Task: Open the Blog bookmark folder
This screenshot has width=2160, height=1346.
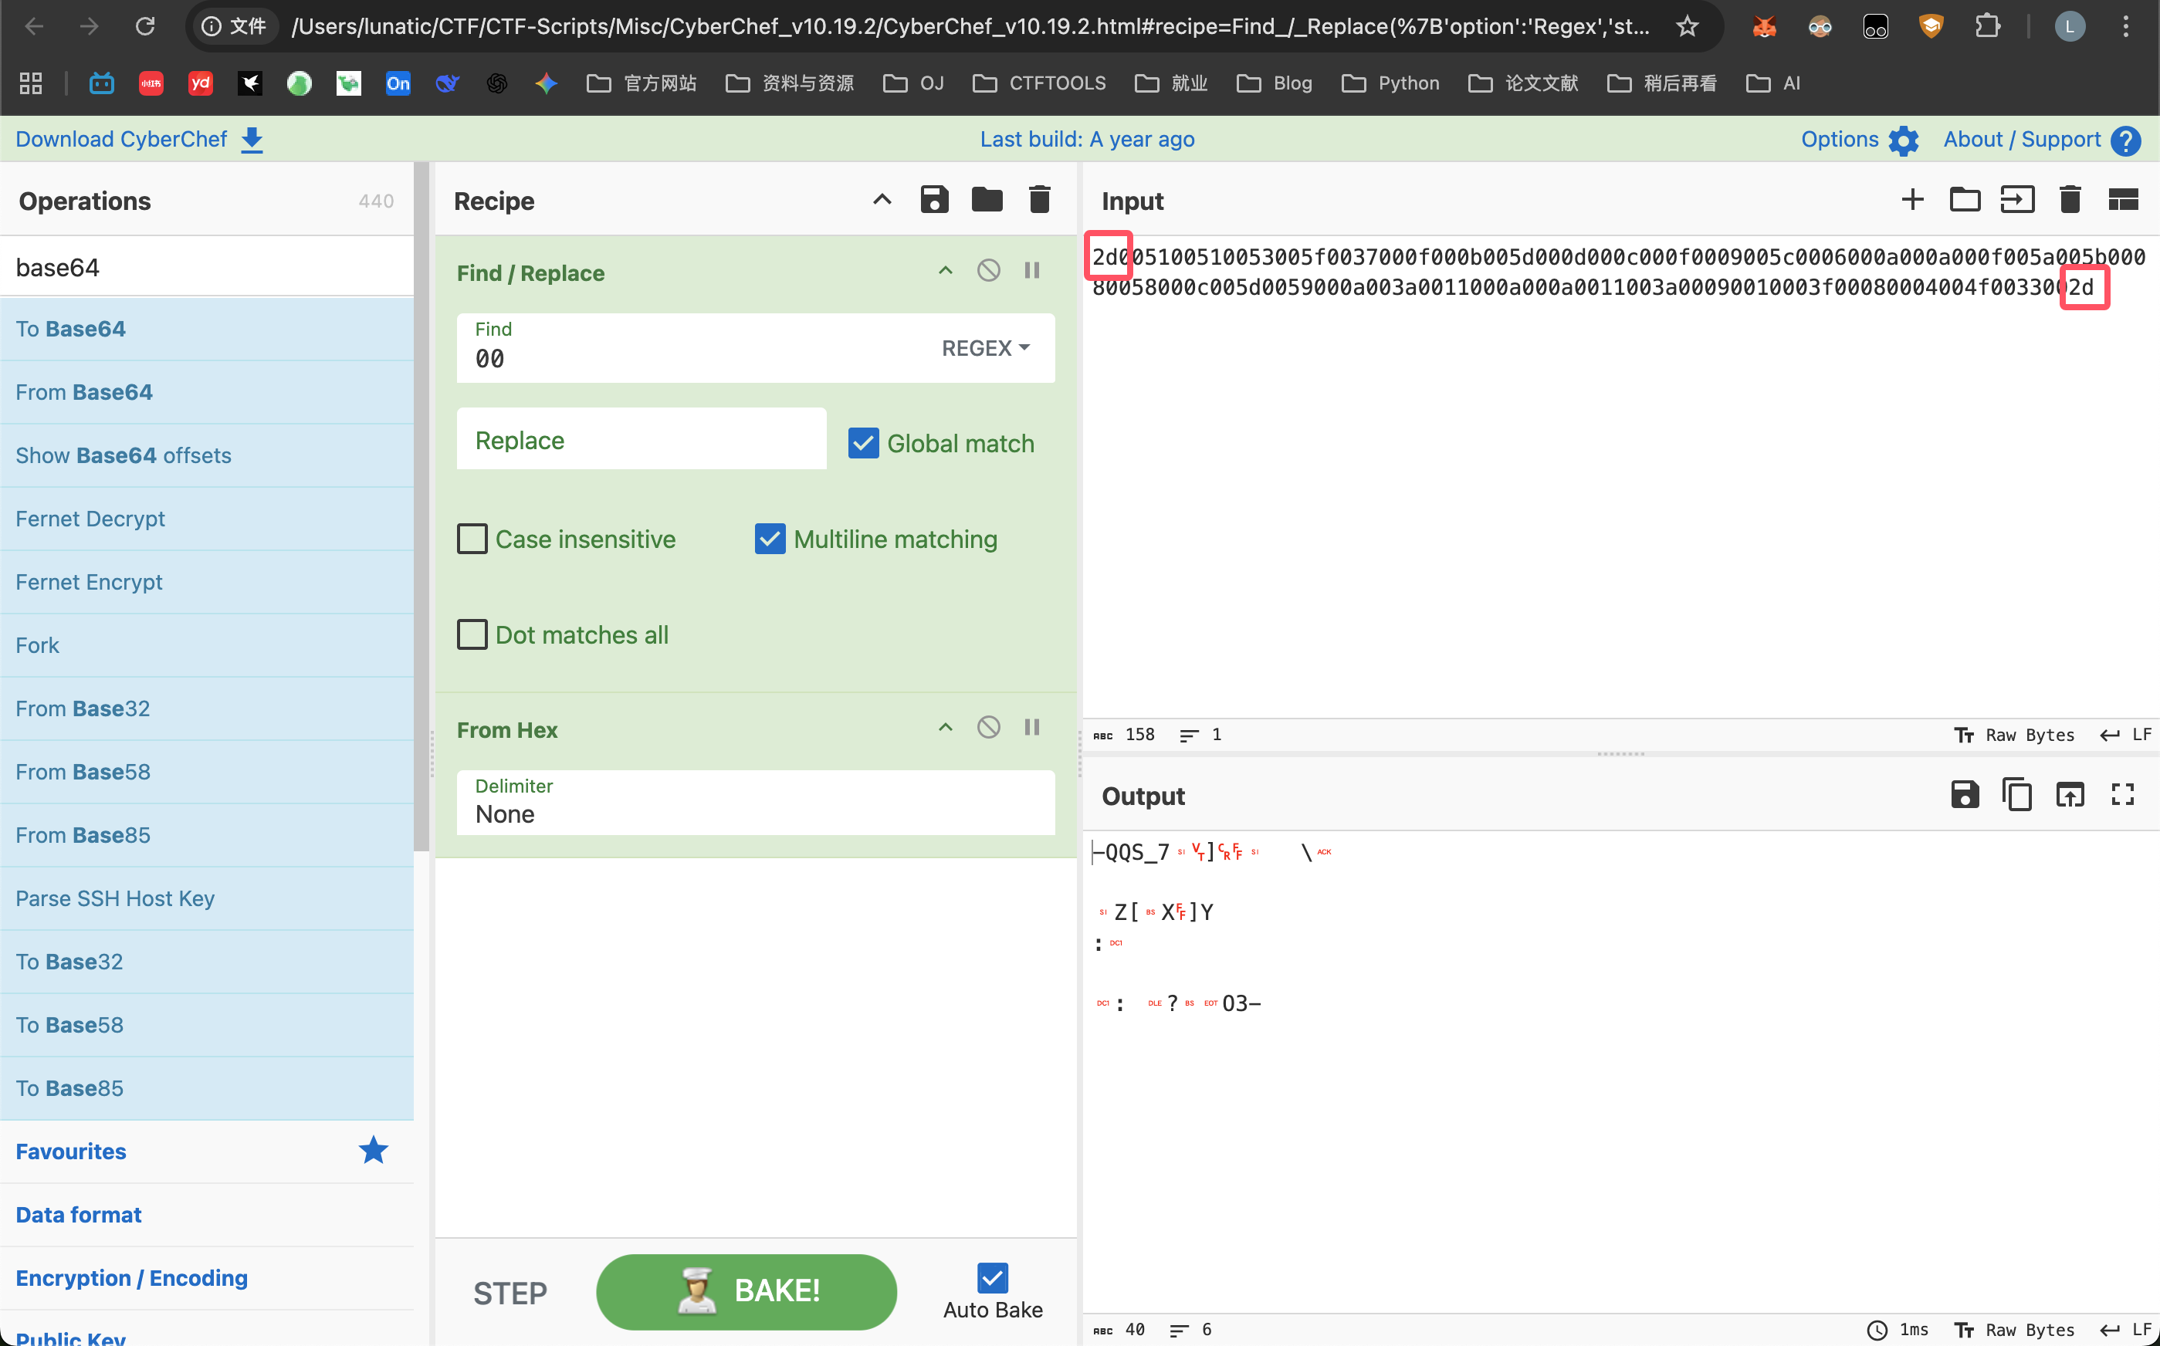Action: (1274, 83)
